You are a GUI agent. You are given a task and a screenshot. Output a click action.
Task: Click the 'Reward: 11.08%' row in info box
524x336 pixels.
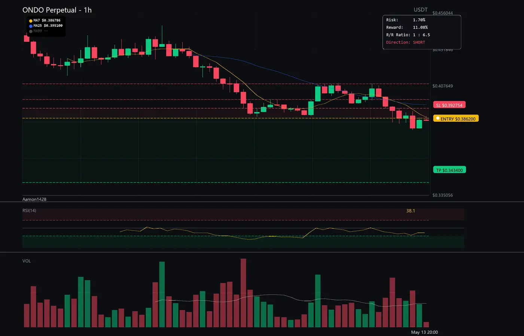point(407,27)
